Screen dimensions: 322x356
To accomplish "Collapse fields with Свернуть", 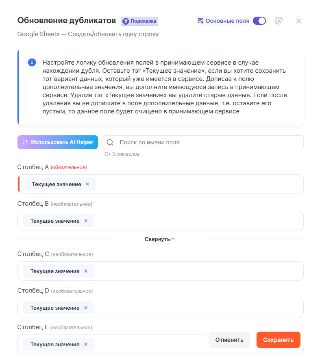I will coord(160,239).
